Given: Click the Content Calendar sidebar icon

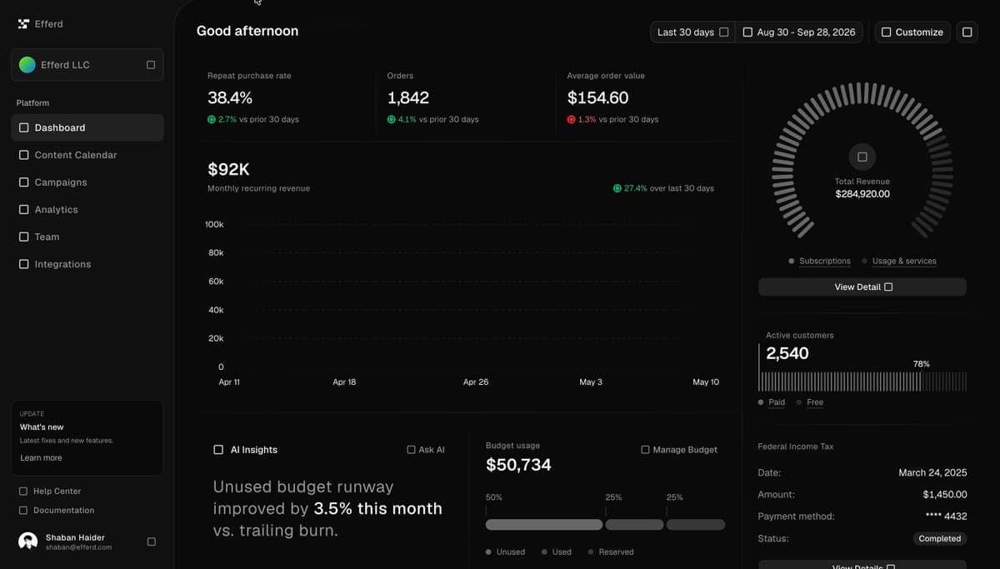Looking at the screenshot, I should pyautogui.click(x=24, y=155).
